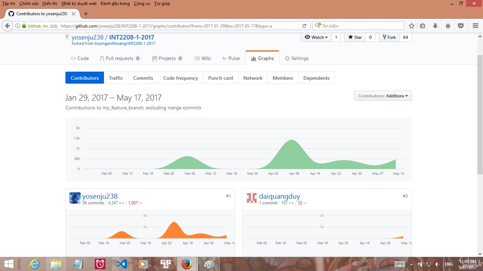Fork this repository
Image resolution: width=483 pixels, height=271 pixels.
click(x=389, y=37)
